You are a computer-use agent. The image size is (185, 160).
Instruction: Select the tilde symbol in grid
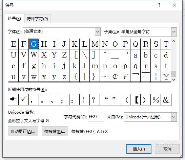(x=105, y=76)
